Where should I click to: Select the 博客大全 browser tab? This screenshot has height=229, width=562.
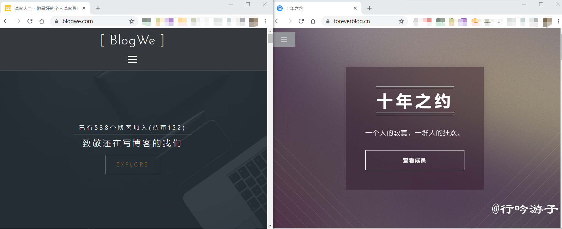click(x=46, y=8)
